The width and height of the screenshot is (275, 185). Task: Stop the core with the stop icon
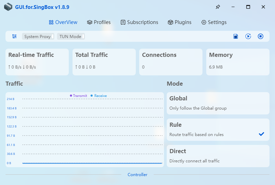click(x=261, y=36)
